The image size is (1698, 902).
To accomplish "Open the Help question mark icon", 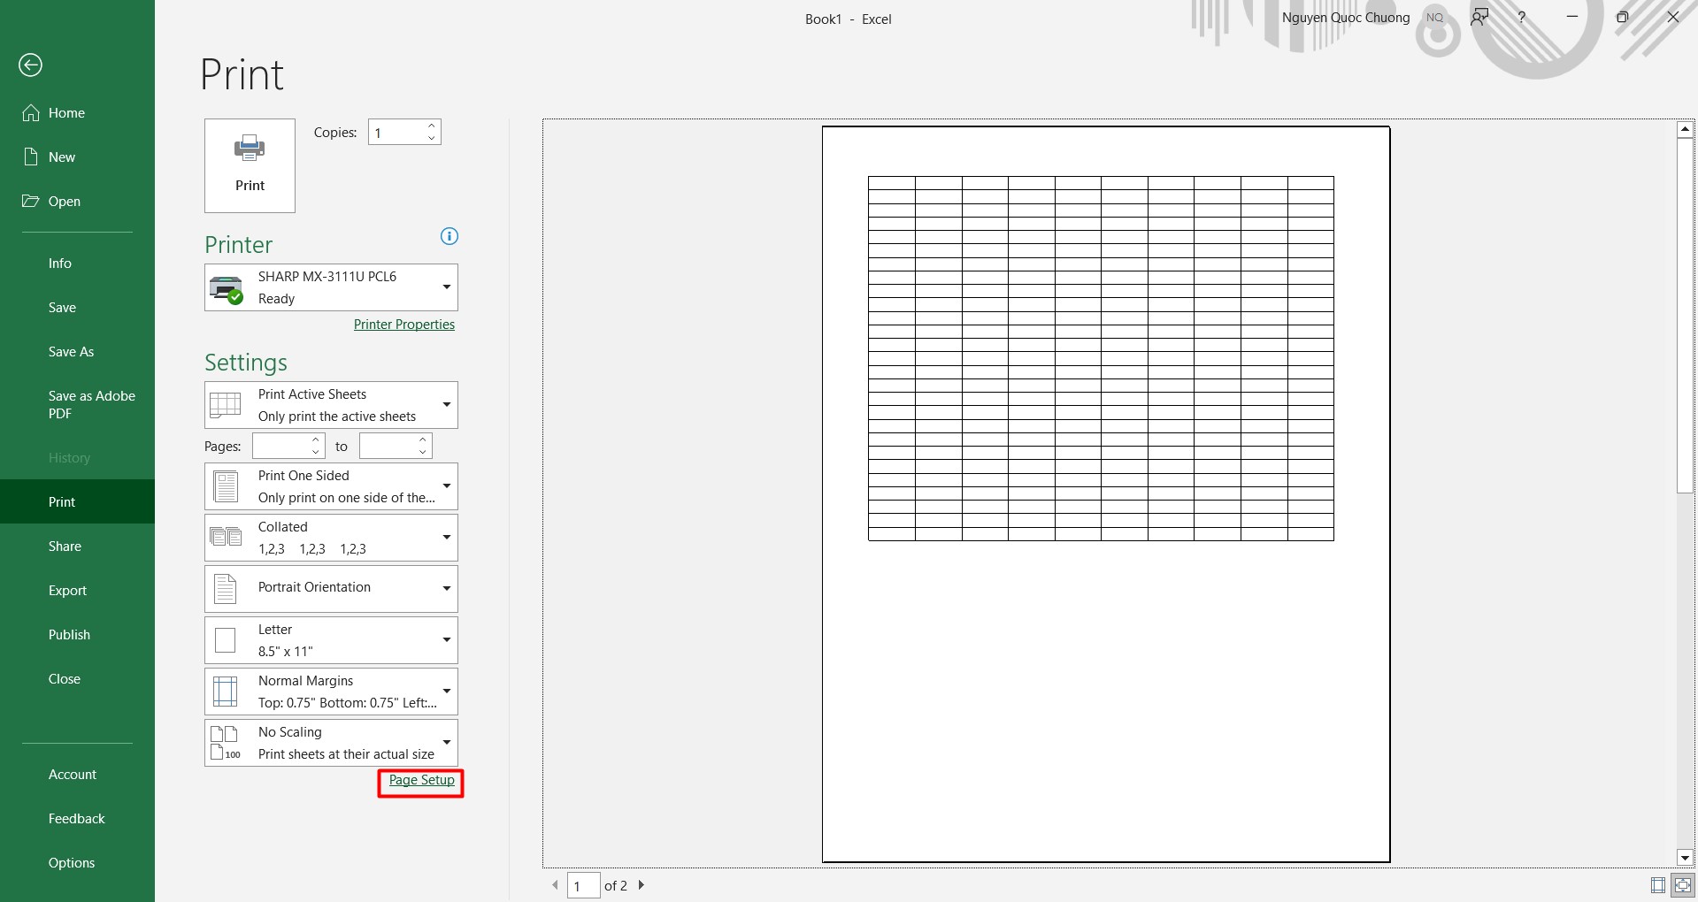I will (1521, 18).
